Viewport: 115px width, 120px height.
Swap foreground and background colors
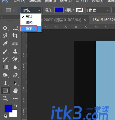(x=16, y=106)
